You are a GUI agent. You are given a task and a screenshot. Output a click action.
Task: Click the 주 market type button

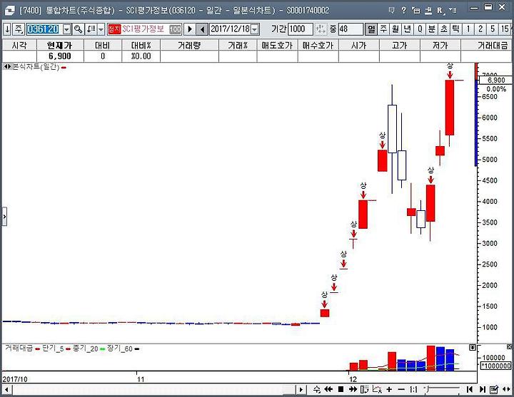[x=19, y=29]
